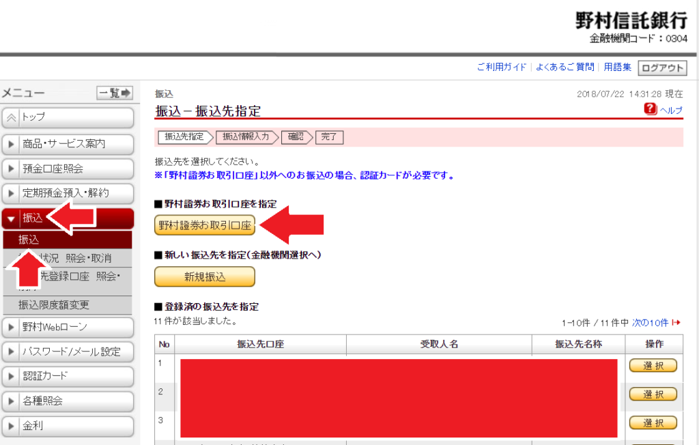Click 選択 button for row 3
The image size is (699, 445).
[653, 422]
